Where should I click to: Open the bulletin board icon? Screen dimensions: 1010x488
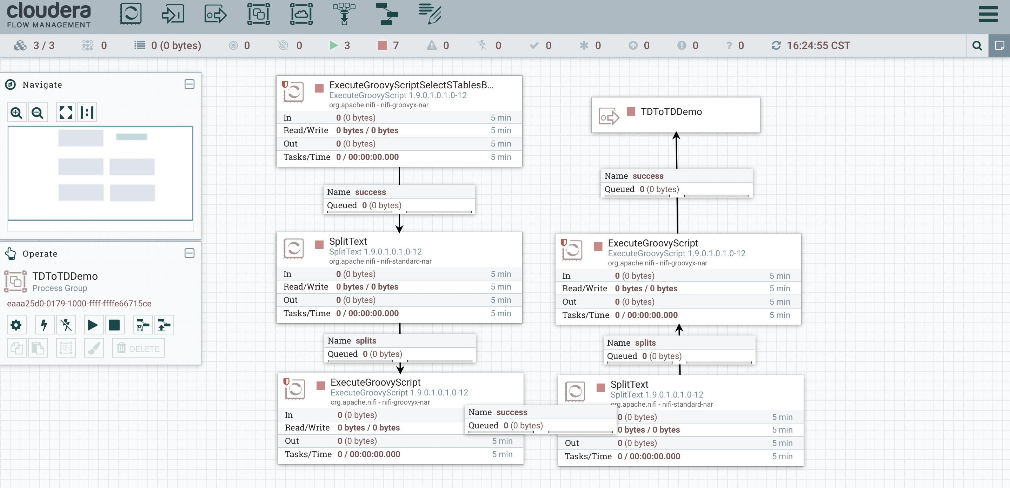pyautogui.click(x=999, y=46)
